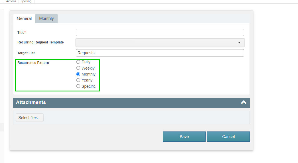This screenshot has height=163, width=298.
Task: Choose the Monthly radio button
Action: (x=78, y=74)
